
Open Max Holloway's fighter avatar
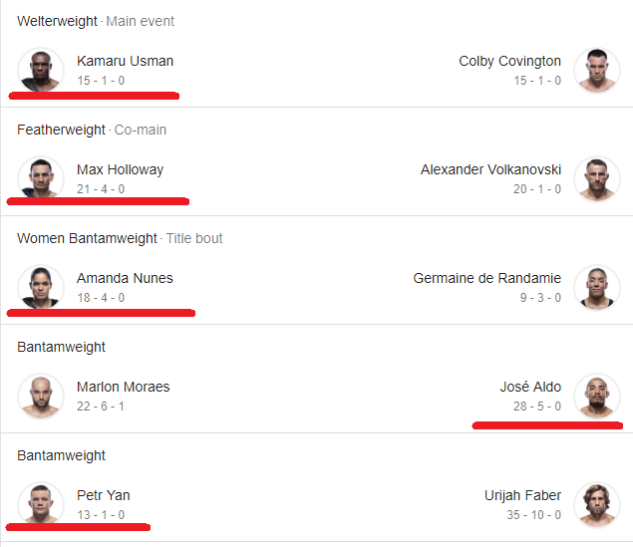click(41, 178)
